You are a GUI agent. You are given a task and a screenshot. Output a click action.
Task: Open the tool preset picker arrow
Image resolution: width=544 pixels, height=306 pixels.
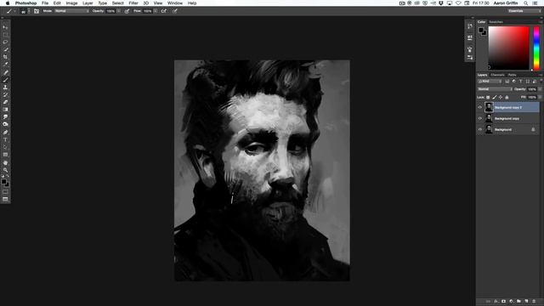14,11
